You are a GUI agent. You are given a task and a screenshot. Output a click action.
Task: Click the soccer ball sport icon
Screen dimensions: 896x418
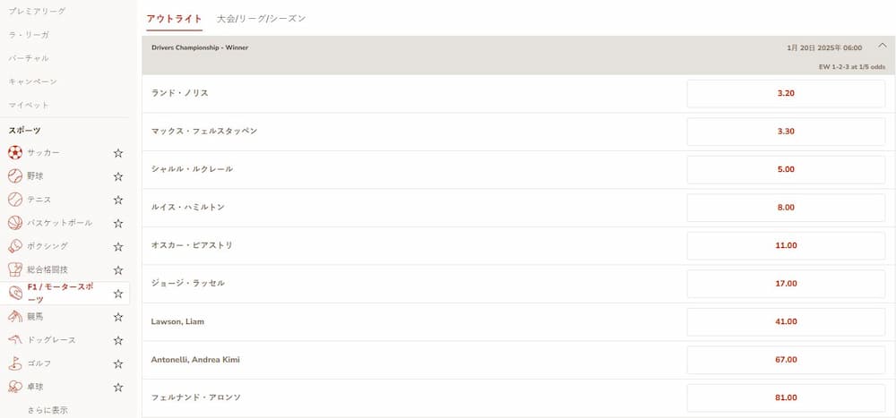click(x=15, y=152)
